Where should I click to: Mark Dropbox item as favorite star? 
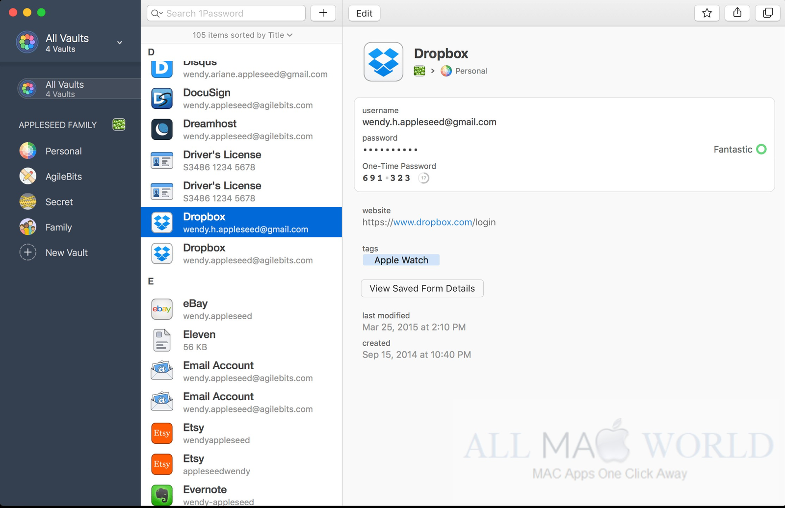[706, 13]
